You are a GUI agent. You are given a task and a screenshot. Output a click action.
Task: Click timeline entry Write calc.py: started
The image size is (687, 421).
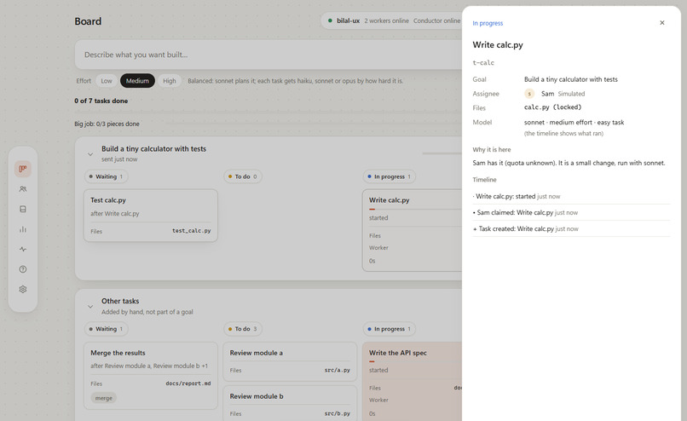571,196
